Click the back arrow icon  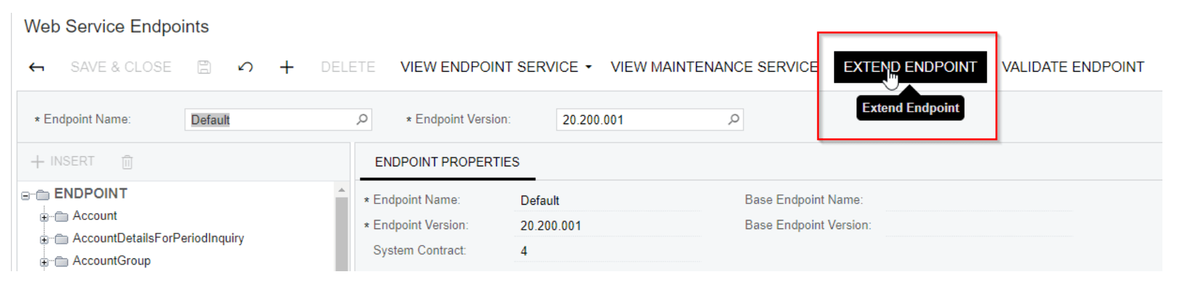tap(37, 67)
